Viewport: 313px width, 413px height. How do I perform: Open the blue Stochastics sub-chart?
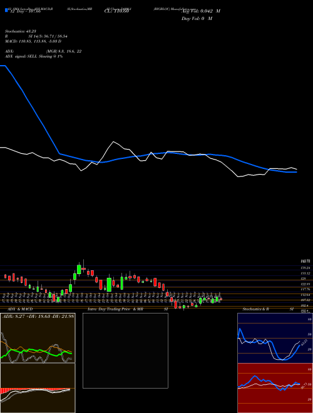point(275,338)
